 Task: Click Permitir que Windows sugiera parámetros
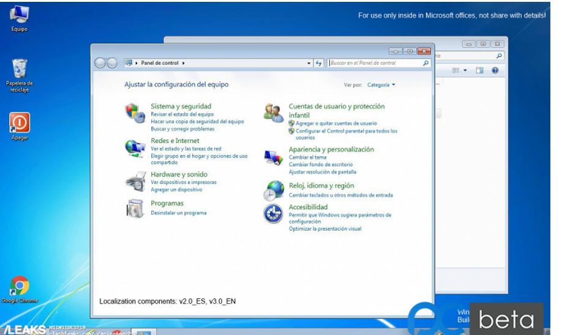[340, 218]
